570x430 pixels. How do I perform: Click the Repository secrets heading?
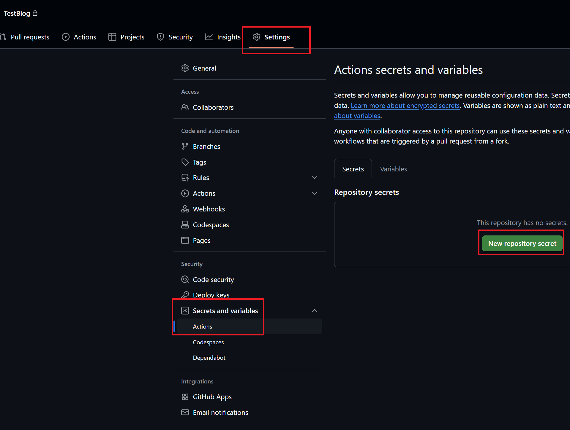[x=367, y=192]
